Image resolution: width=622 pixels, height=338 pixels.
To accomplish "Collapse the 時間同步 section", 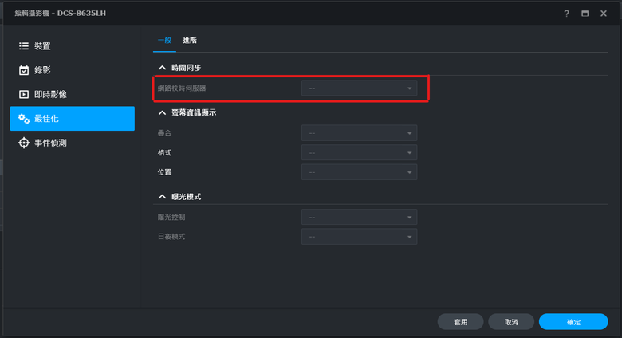I will click(162, 68).
